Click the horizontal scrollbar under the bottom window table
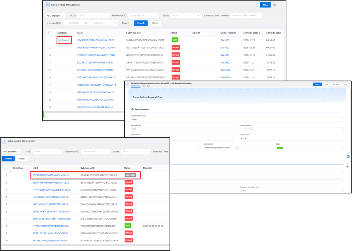 [86, 245]
